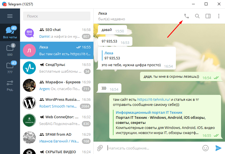Edit folders via Ред. icon
This screenshot has width=225, height=154.
coord(10,85)
